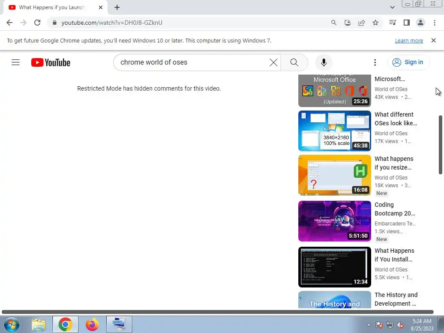Search with your voice microphone
The height and width of the screenshot is (333, 444).
323,62
